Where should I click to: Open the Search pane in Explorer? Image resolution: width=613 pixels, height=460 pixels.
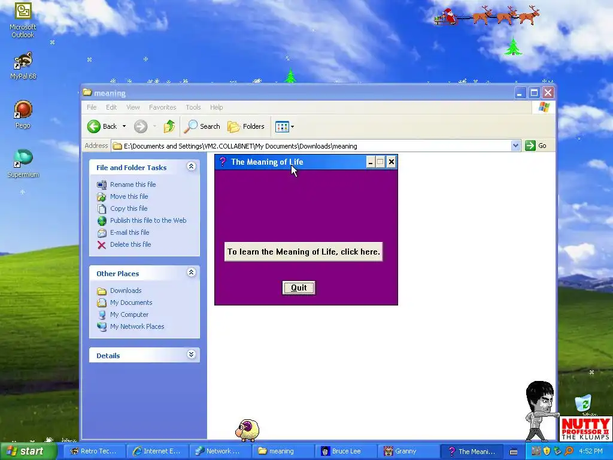[x=202, y=126]
